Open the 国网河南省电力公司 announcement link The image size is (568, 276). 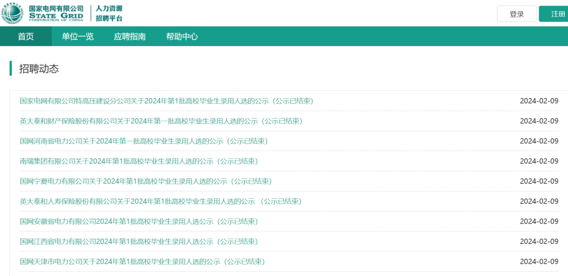click(144, 141)
